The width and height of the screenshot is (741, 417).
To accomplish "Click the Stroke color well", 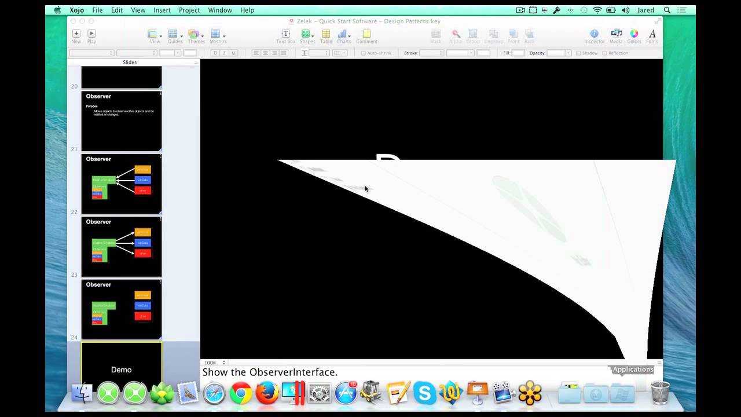I will (x=483, y=53).
